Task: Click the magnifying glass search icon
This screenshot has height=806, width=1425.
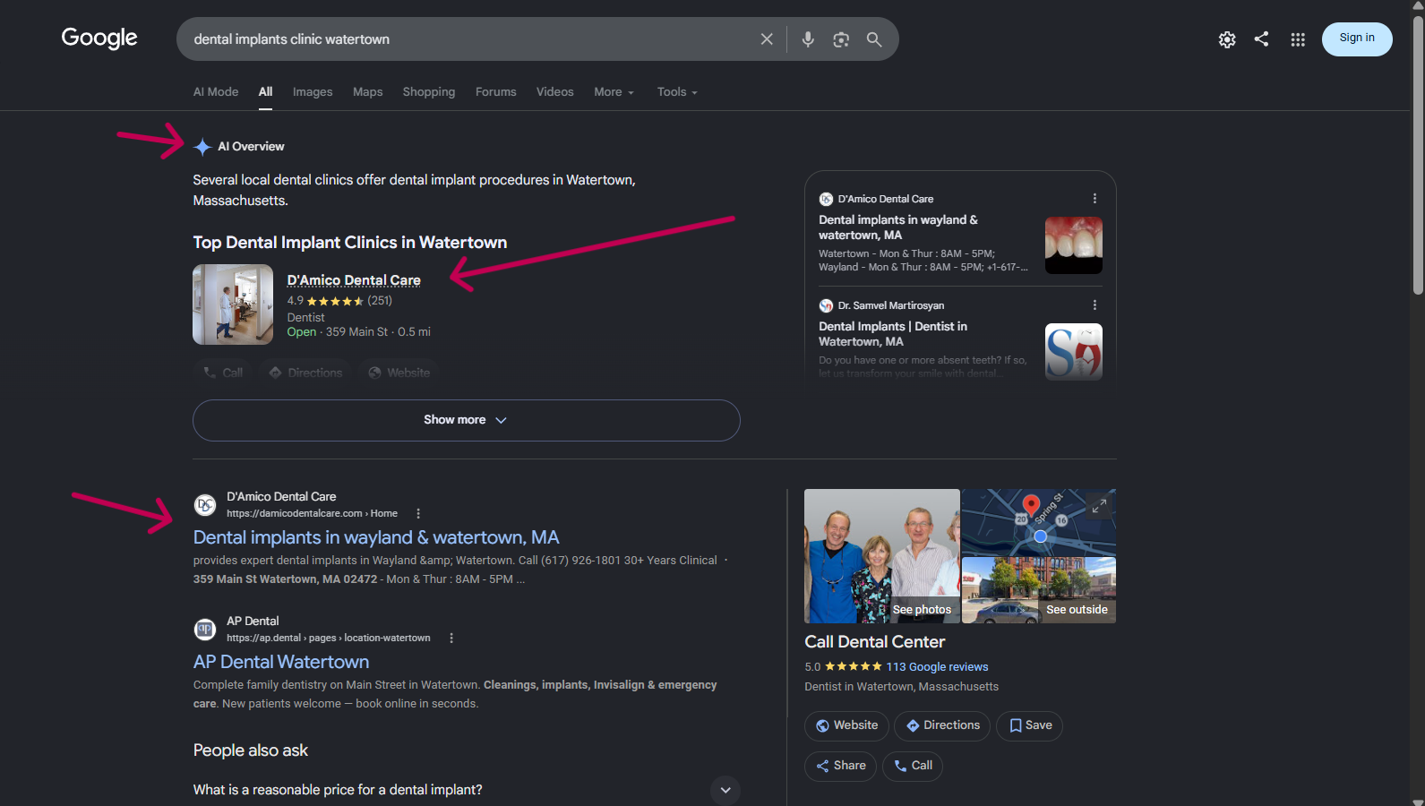Action: [874, 39]
